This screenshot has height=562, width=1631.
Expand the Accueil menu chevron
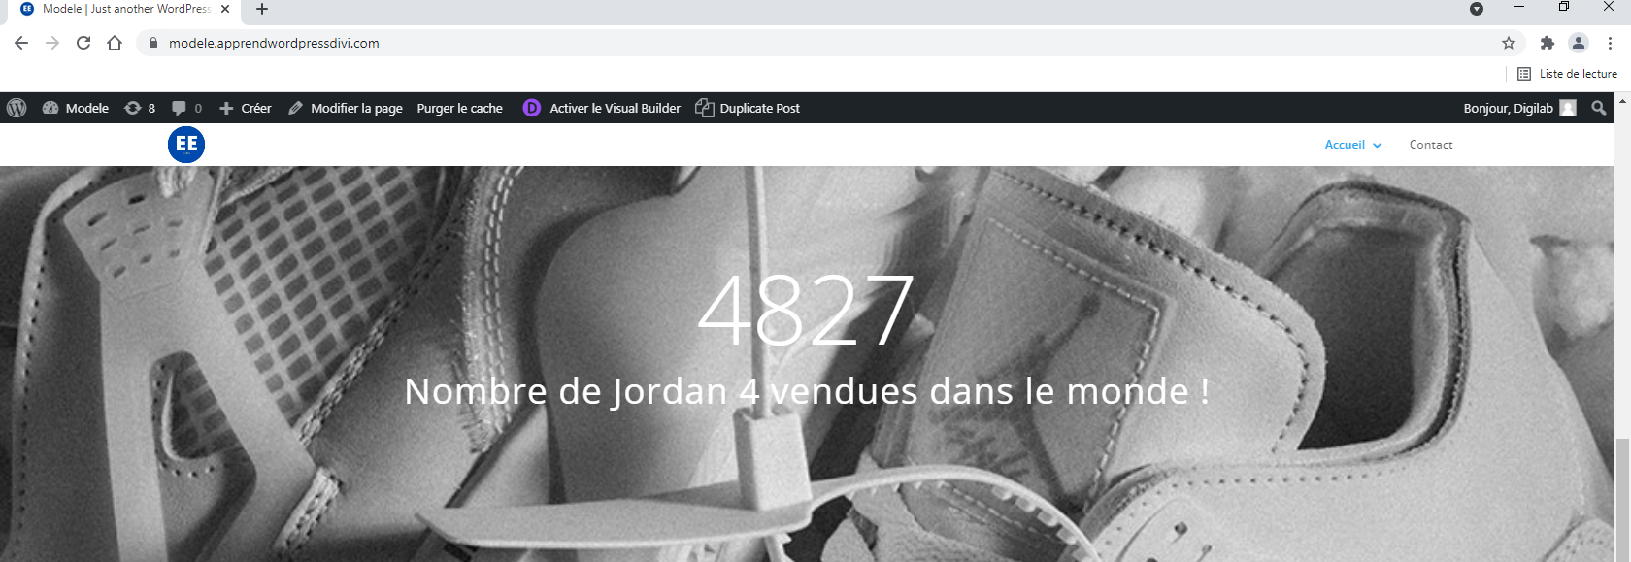[1377, 145]
